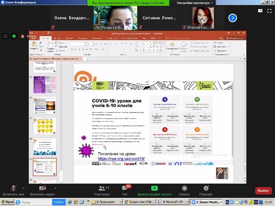Toggle meeting recording with Запись
The height and width of the screenshot is (206, 275).
(184, 190)
